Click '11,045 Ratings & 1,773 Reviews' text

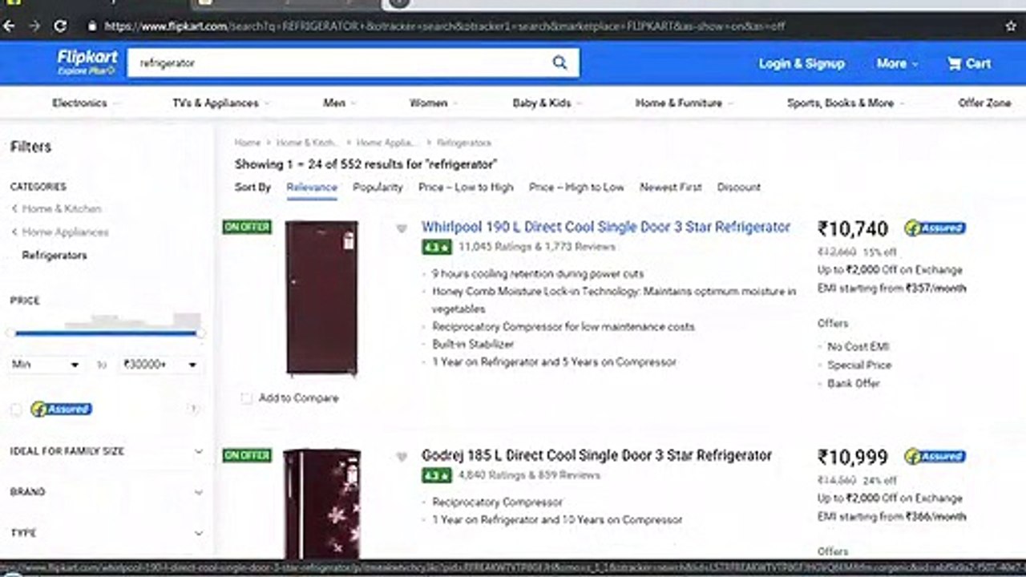pos(537,247)
